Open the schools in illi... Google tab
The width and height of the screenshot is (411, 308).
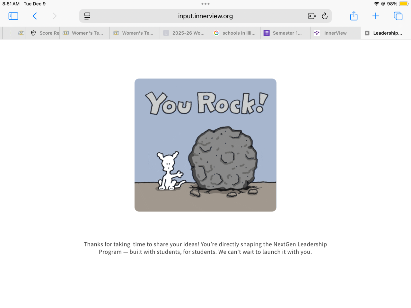click(x=235, y=33)
